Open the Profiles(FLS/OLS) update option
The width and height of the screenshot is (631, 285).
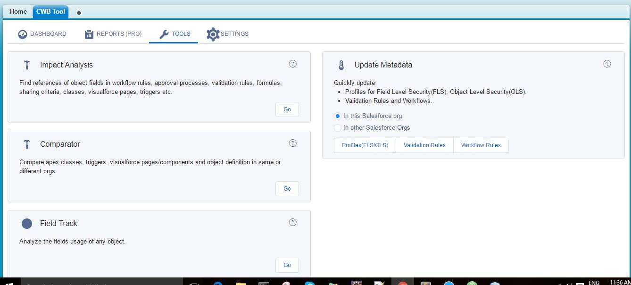pos(365,145)
